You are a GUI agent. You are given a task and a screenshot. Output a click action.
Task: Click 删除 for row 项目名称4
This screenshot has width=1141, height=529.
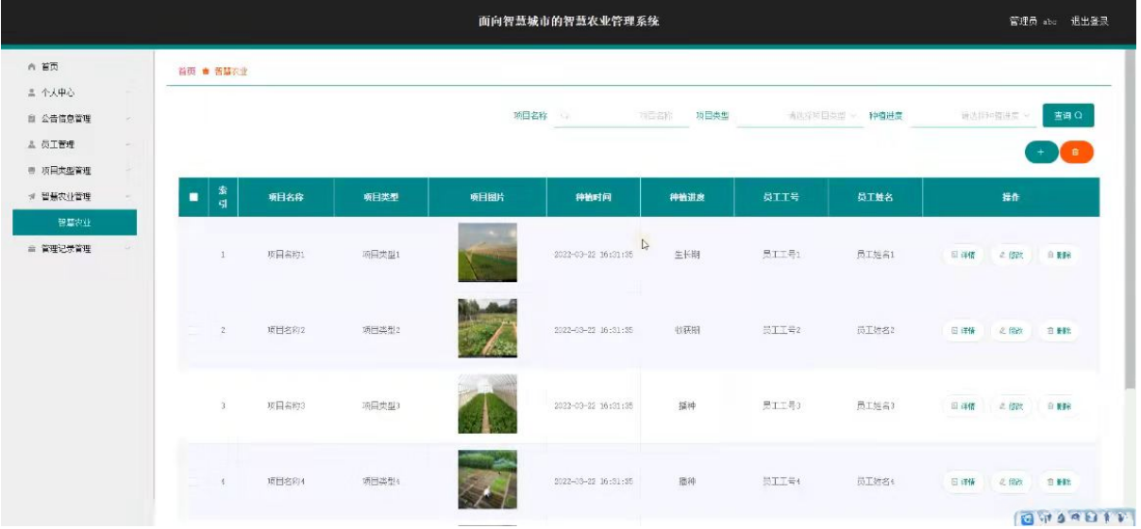(x=1058, y=481)
